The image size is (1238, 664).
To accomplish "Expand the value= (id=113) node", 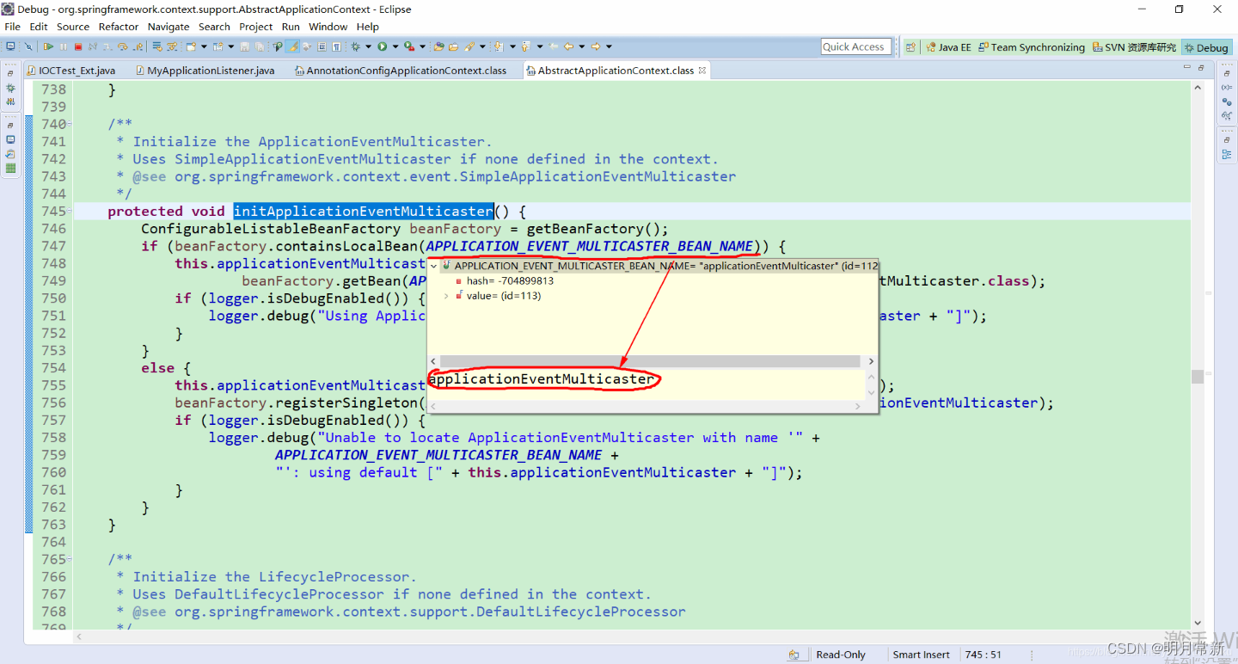I will point(446,296).
